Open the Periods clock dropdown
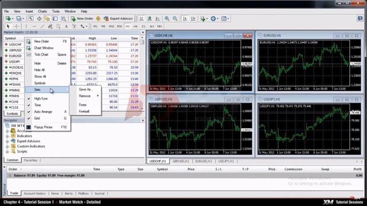Screen dimensions: 367x206 coord(214,18)
